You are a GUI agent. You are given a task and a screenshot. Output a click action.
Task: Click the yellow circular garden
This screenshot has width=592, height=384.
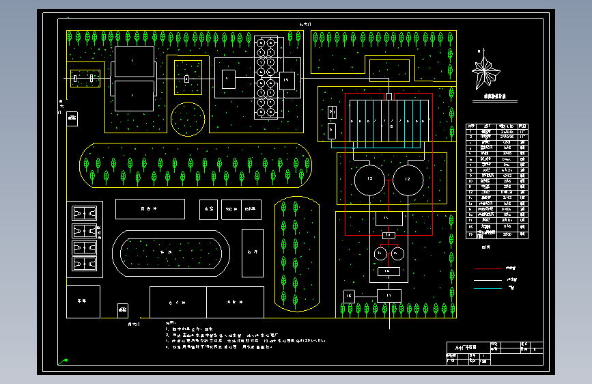pos(188,119)
